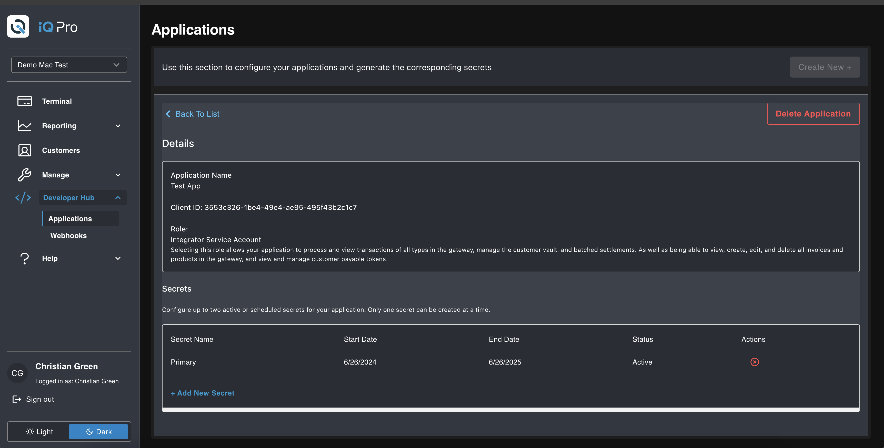Click the Customers person icon
Screen dimensions: 884x448
tap(24, 151)
